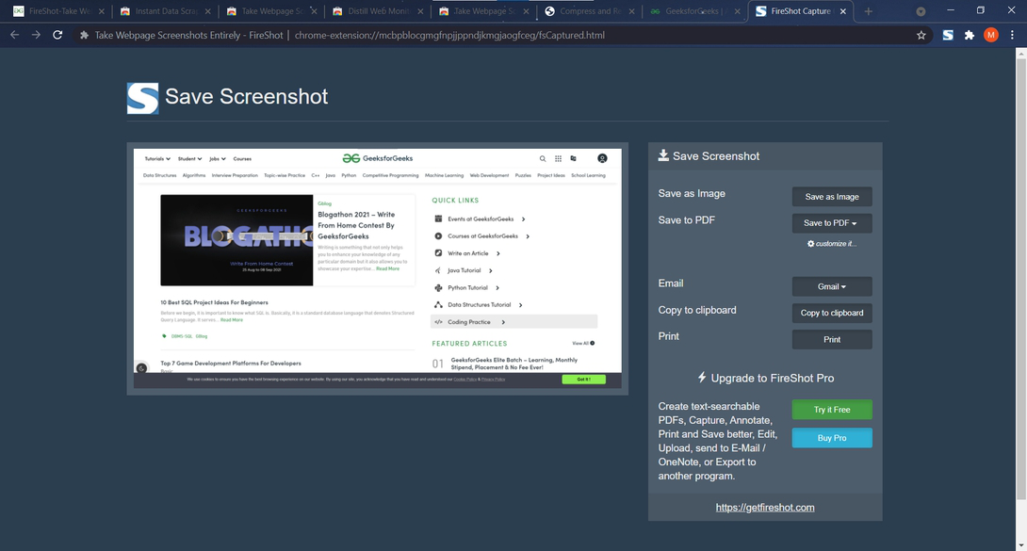
Task: Close the Instant Data Scraper tab
Action: [x=207, y=11]
